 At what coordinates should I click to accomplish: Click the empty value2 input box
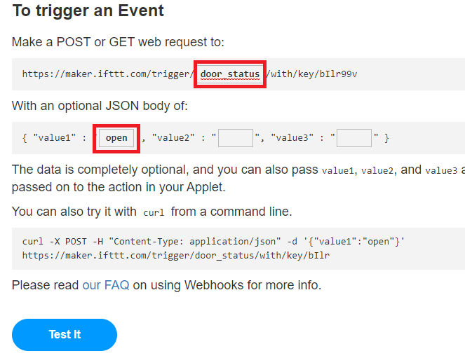(235, 137)
